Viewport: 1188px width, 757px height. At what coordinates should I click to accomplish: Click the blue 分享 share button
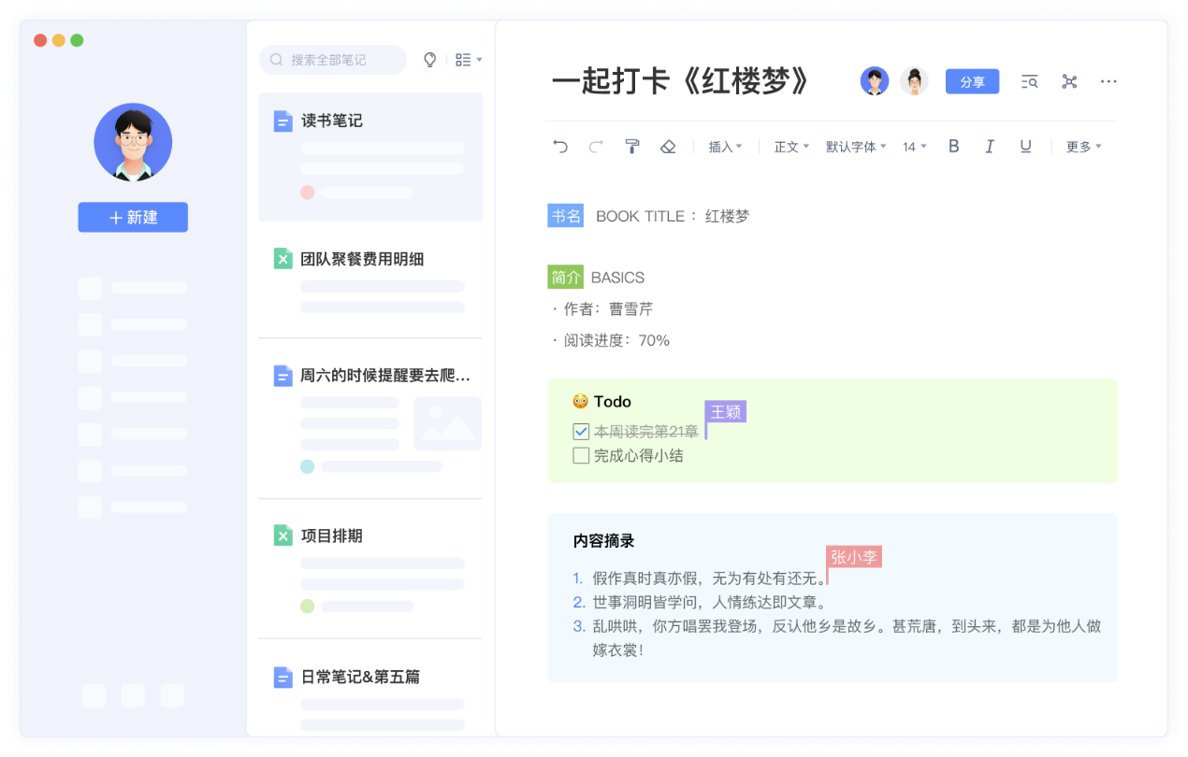(x=972, y=81)
